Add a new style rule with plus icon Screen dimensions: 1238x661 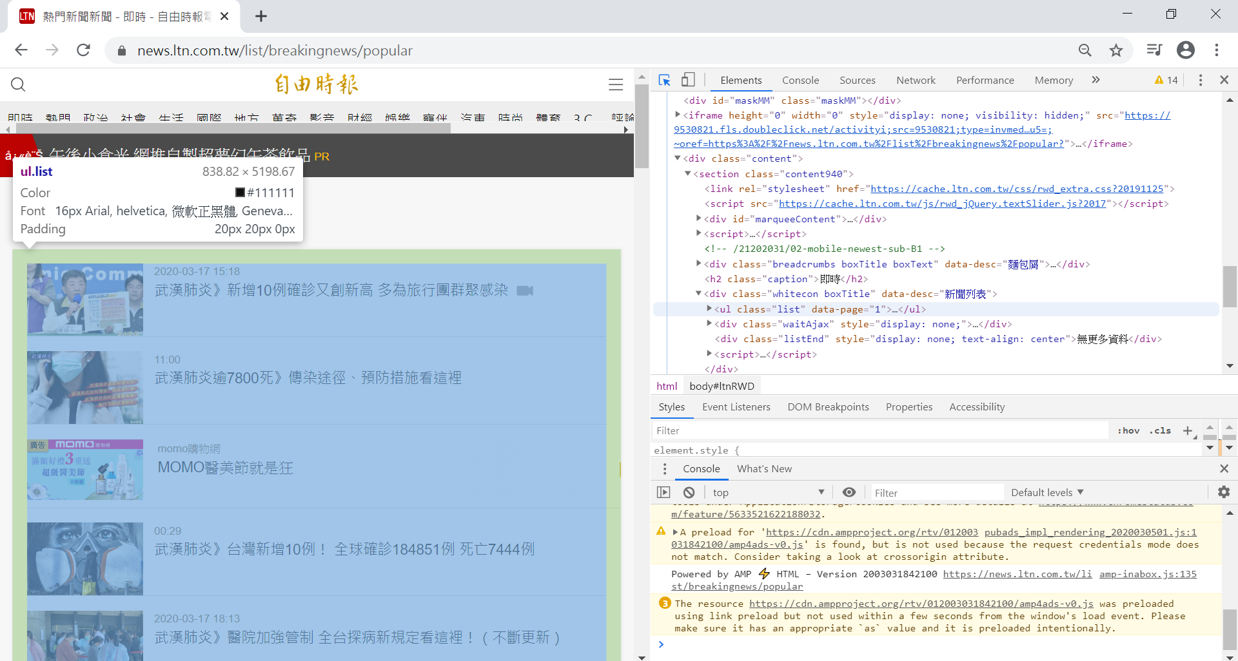[1188, 430]
